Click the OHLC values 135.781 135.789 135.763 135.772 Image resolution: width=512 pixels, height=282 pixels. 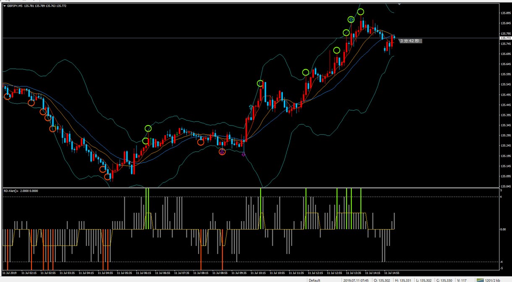point(45,6)
